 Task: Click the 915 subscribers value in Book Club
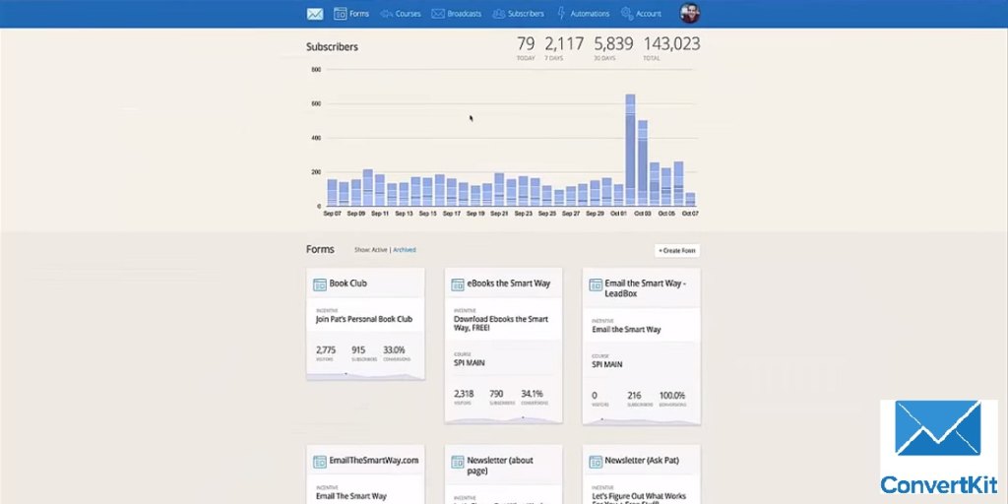(x=358, y=349)
